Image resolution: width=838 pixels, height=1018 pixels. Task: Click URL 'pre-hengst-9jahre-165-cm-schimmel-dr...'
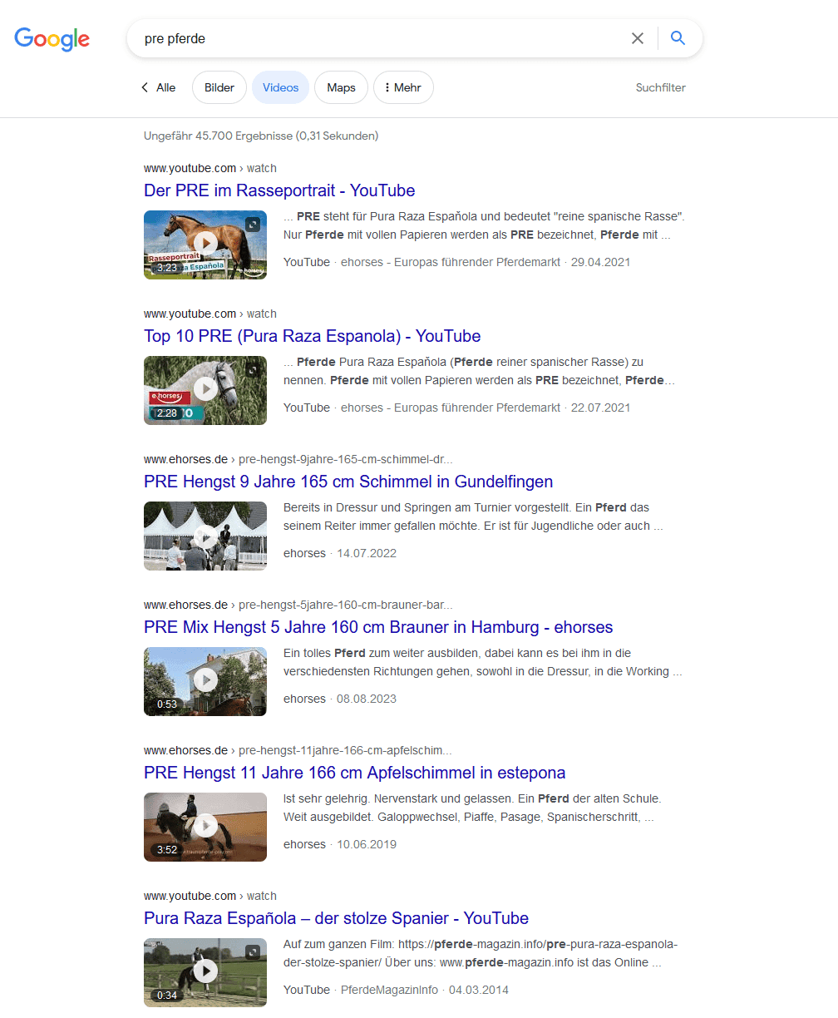point(346,459)
